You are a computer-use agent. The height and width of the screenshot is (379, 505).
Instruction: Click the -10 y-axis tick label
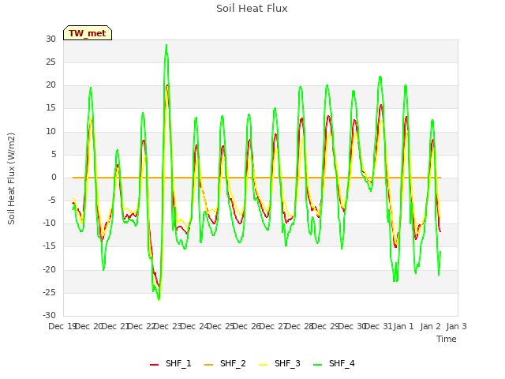click(49, 223)
